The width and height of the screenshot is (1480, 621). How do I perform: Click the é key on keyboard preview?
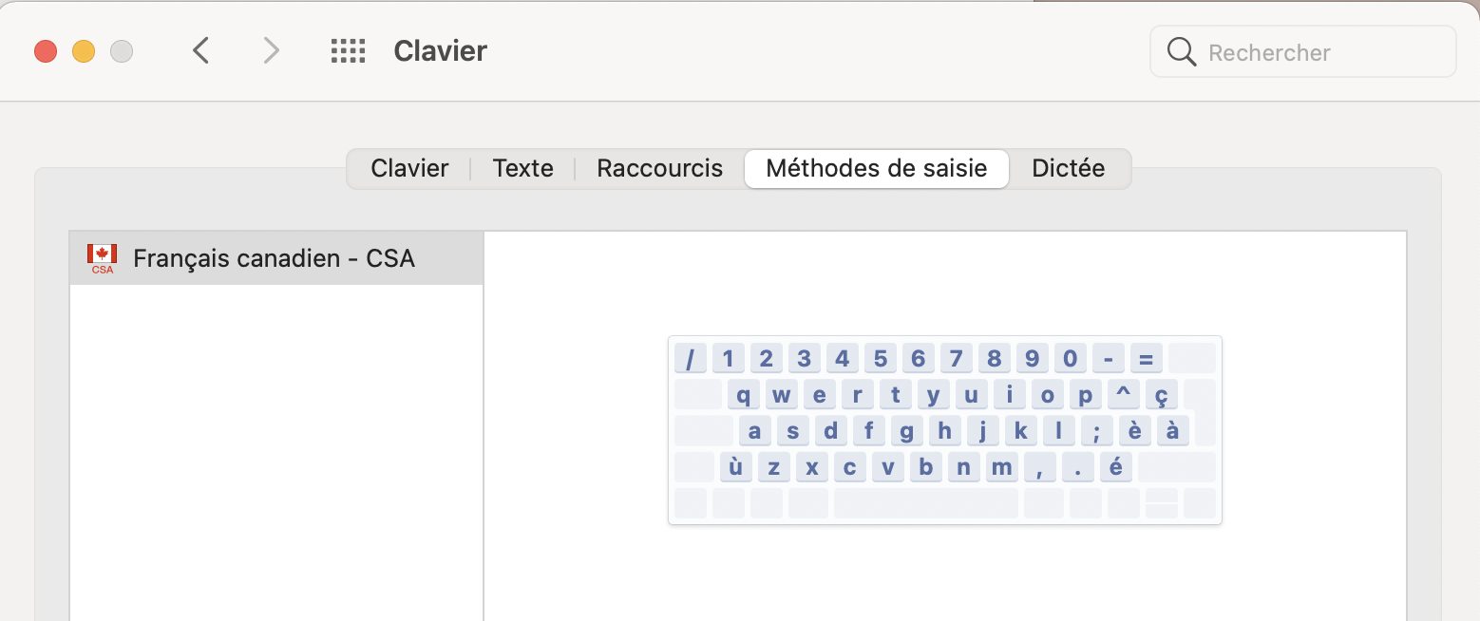1116,467
